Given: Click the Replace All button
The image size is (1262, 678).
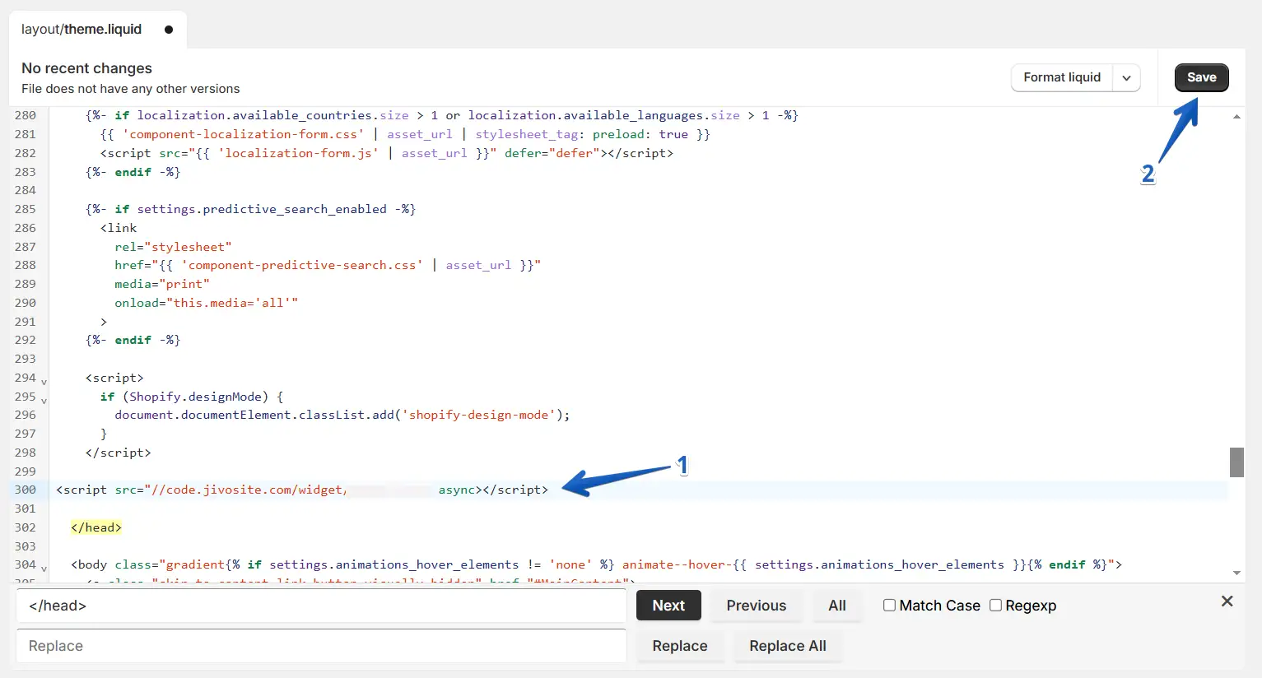Looking at the screenshot, I should 787,646.
